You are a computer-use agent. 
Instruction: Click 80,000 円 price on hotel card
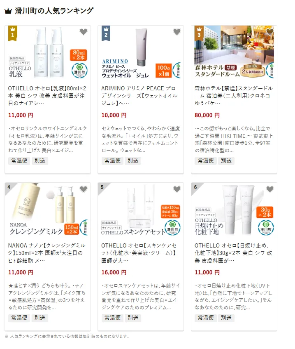[x=207, y=115]
